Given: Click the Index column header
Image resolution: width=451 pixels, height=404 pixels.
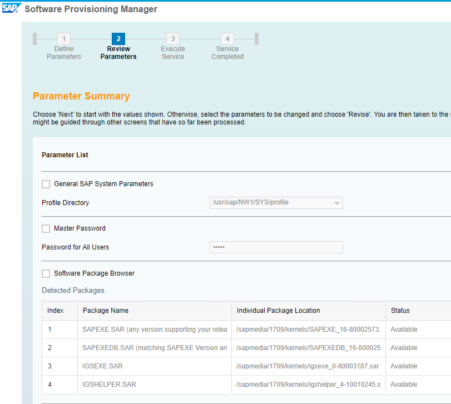Looking at the screenshot, I should coord(60,311).
